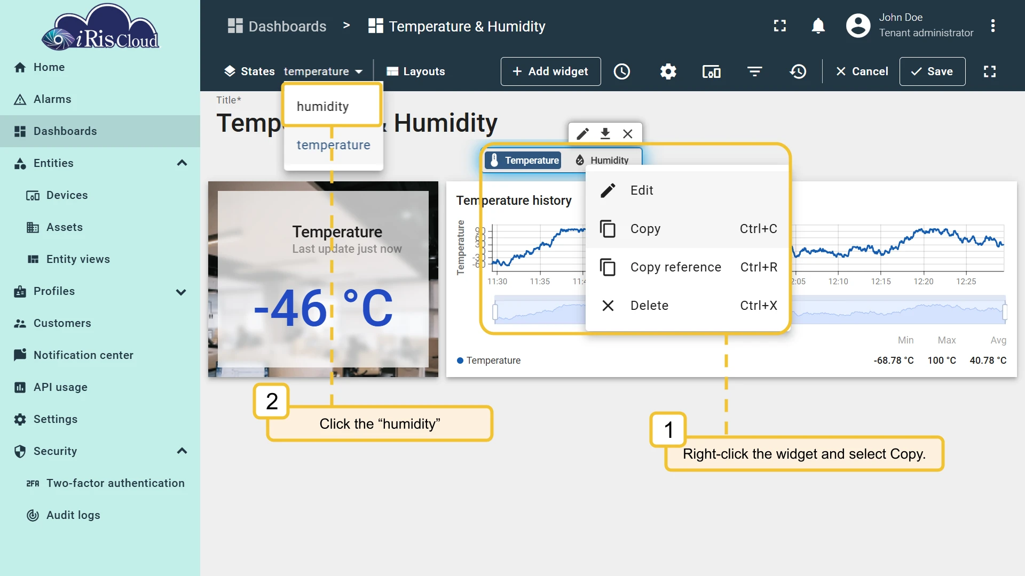1025x576 pixels.
Task: Open the States temperature dropdown
Action: (x=323, y=71)
